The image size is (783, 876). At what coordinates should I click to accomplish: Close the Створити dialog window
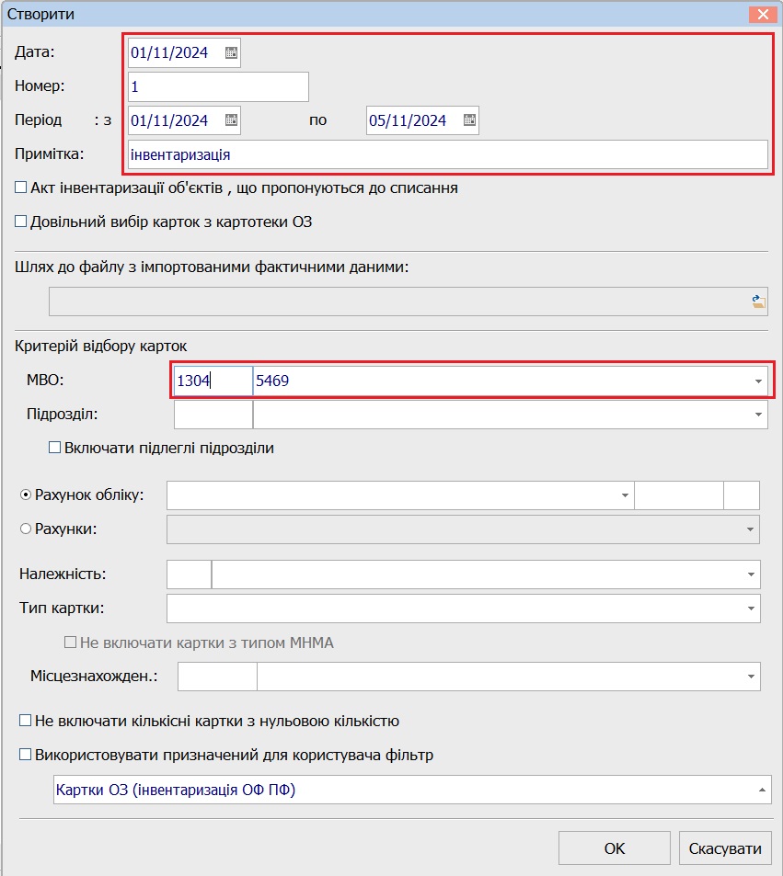(763, 14)
